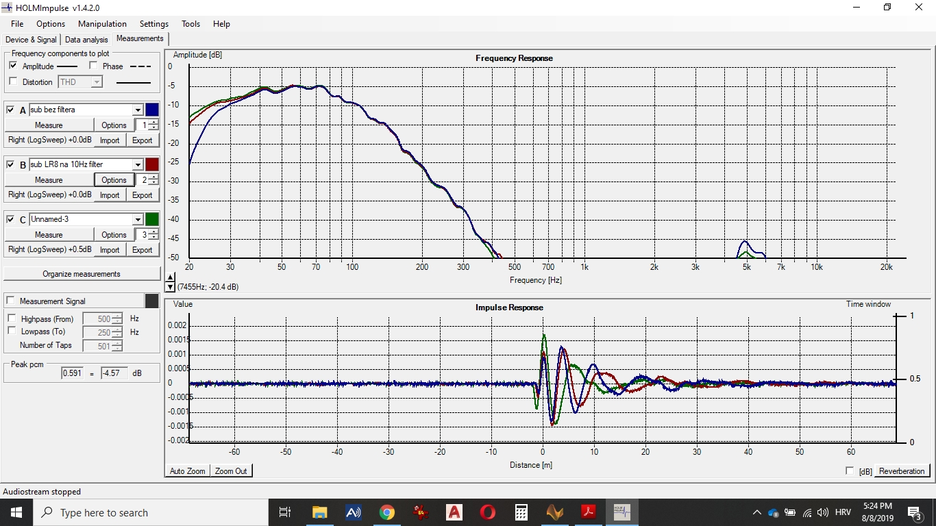
Task: Open File Explorer from the taskbar
Action: click(x=319, y=512)
